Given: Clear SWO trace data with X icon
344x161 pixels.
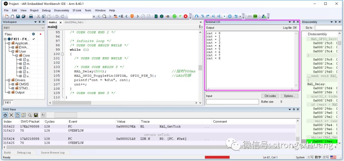Looking at the screenshot, I should coord(11,115).
